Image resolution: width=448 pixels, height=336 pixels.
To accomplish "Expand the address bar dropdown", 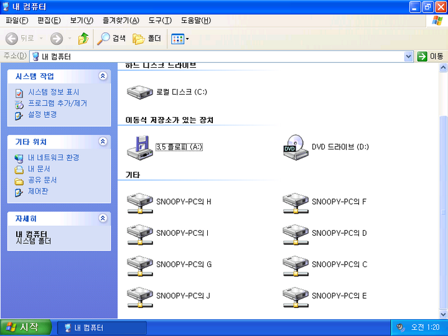I will (409, 57).
